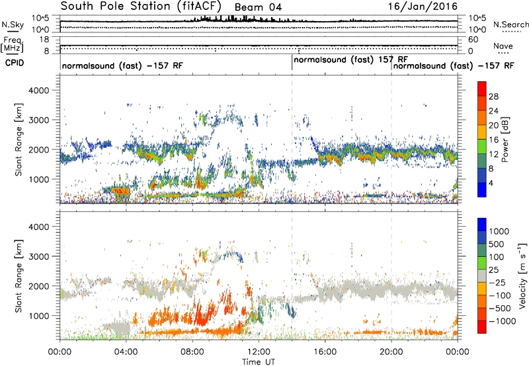Click the 'Nave' legend label
This screenshot has height=366, width=529.
(503, 46)
